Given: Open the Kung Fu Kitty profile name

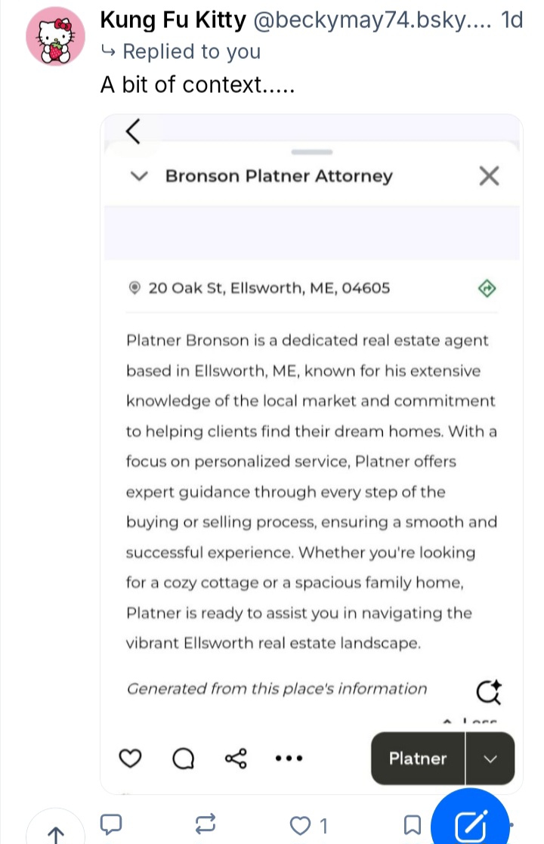Looking at the screenshot, I should pos(173,20).
